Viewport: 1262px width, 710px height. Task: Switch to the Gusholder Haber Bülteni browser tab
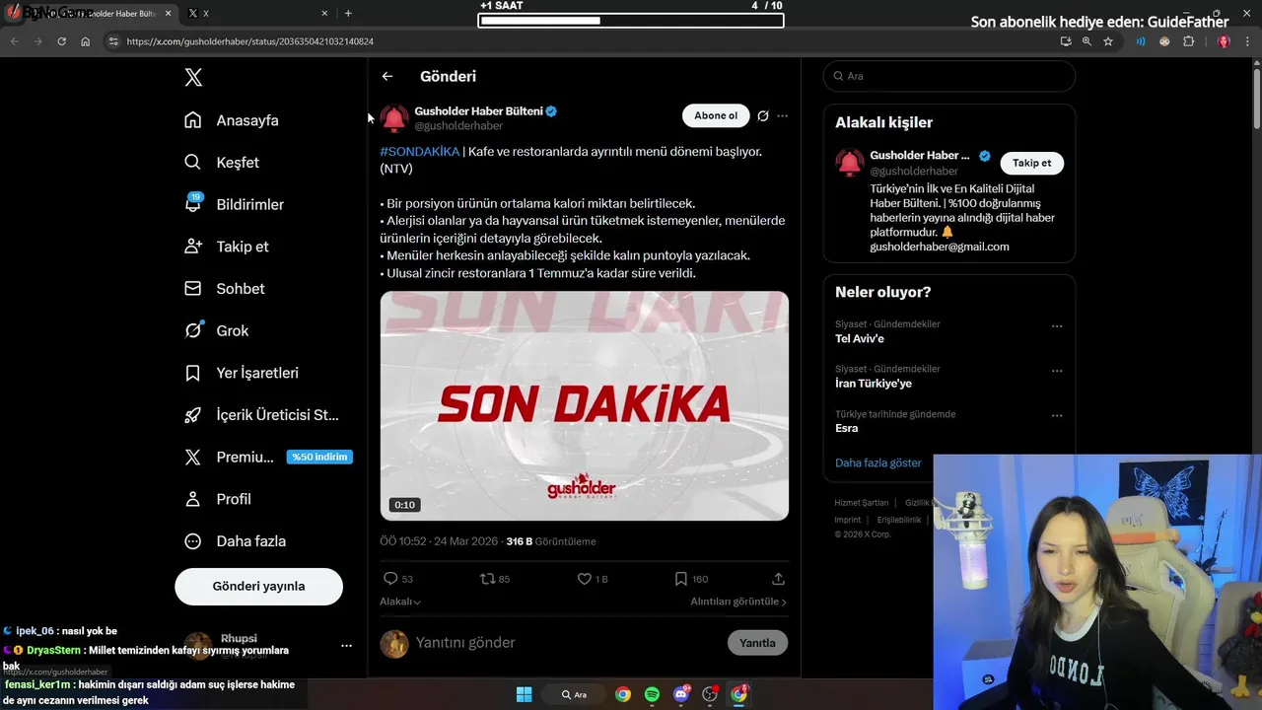[89, 14]
